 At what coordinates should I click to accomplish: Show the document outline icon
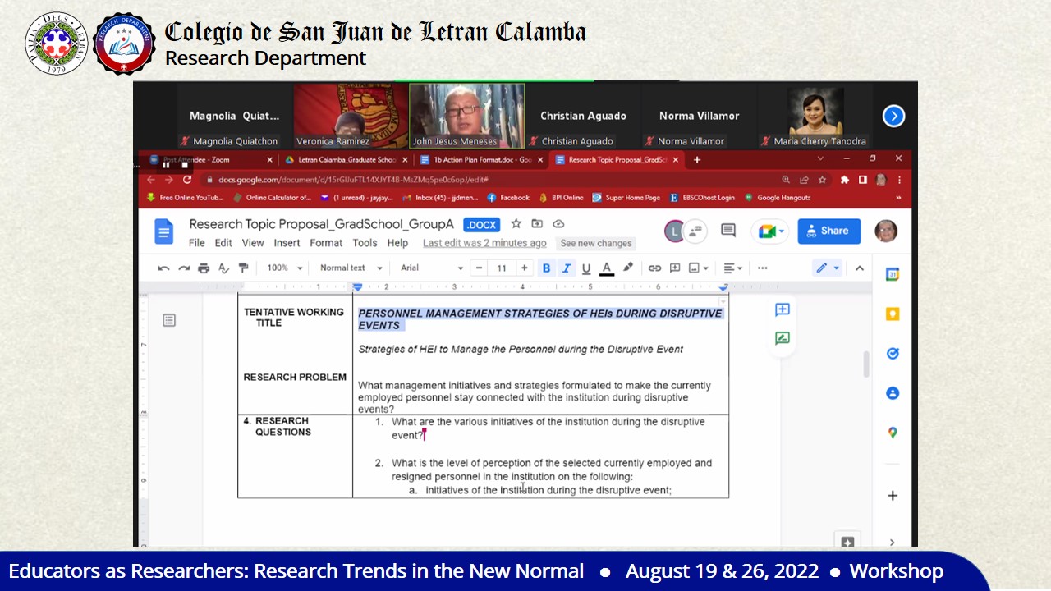[x=169, y=320]
